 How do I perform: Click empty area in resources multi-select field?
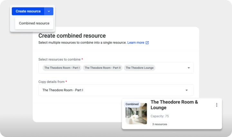point(171,68)
